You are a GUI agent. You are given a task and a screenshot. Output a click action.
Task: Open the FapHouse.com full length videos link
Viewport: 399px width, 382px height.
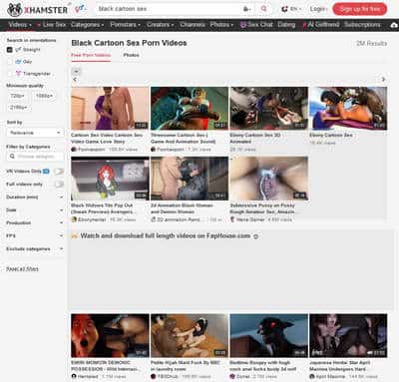pos(166,236)
